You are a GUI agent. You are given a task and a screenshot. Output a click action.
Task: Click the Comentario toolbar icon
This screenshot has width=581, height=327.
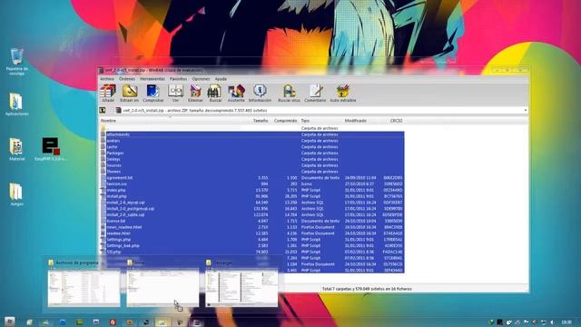pyautogui.click(x=315, y=93)
